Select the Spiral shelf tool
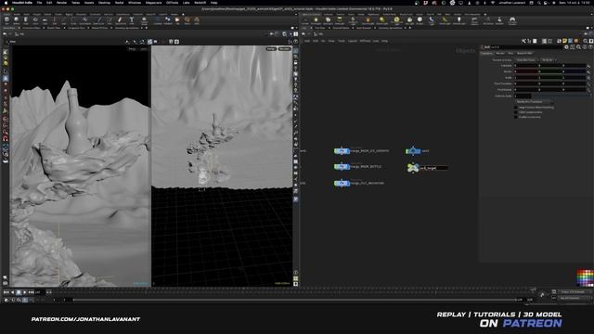Image resolution: width=594 pixels, height=334 pixels. (x=187, y=20)
